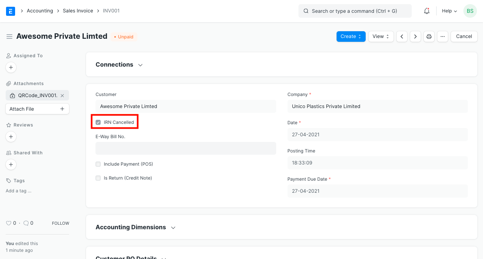
Task: Navigate to the Accounting breadcrumb
Action: pos(40,11)
